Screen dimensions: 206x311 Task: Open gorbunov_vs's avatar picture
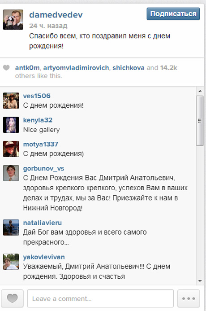point(11,173)
